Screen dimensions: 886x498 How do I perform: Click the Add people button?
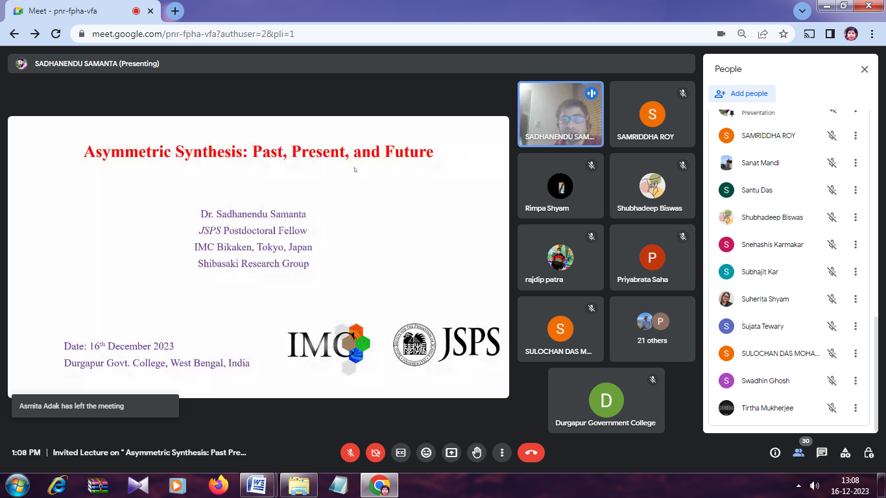(741, 93)
